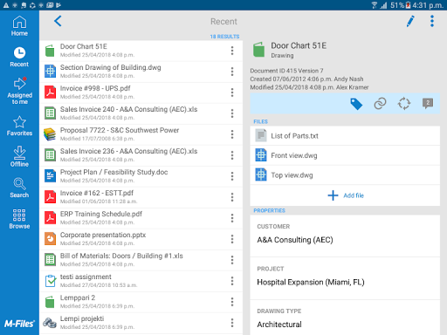This screenshot has width=447, height=335.
Task: Select testi assignment item
Action: point(141,281)
